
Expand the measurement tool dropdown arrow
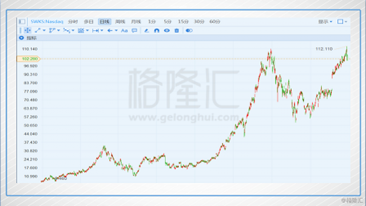click(102, 30)
